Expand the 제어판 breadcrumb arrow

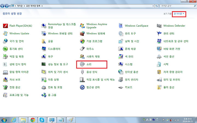pyautogui.click(x=24, y=6)
